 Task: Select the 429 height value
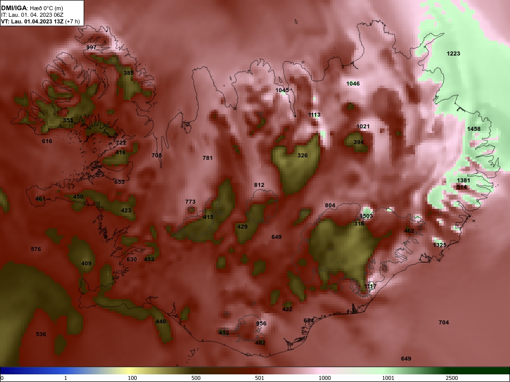point(242,227)
